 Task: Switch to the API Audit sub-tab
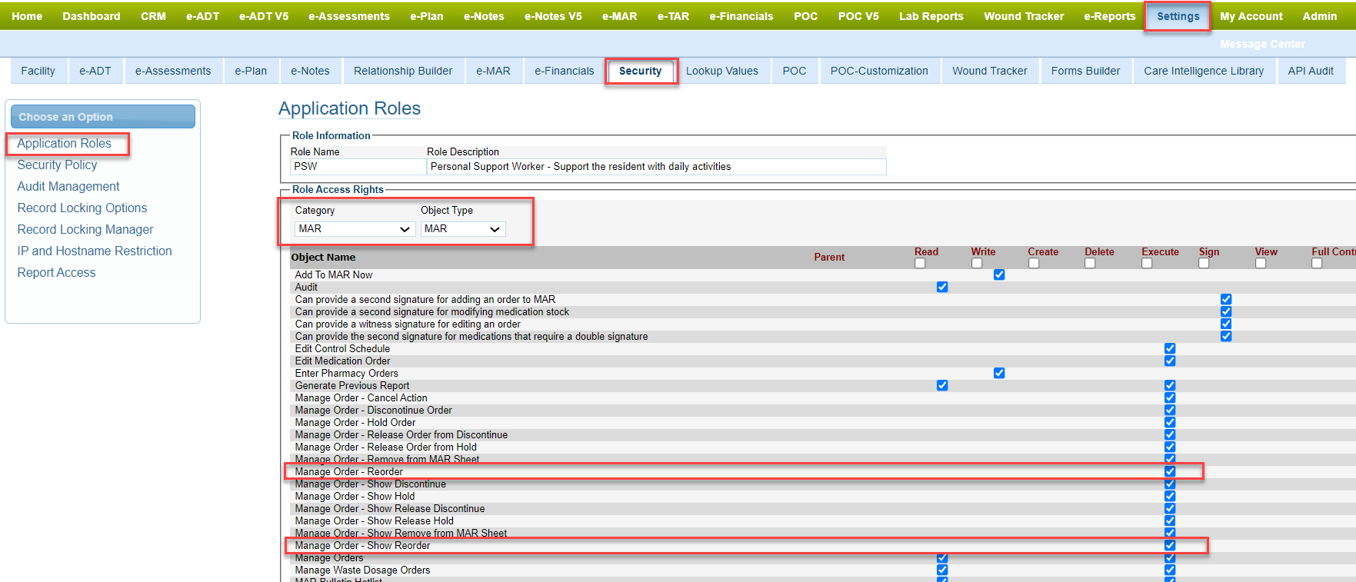(x=1311, y=71)
